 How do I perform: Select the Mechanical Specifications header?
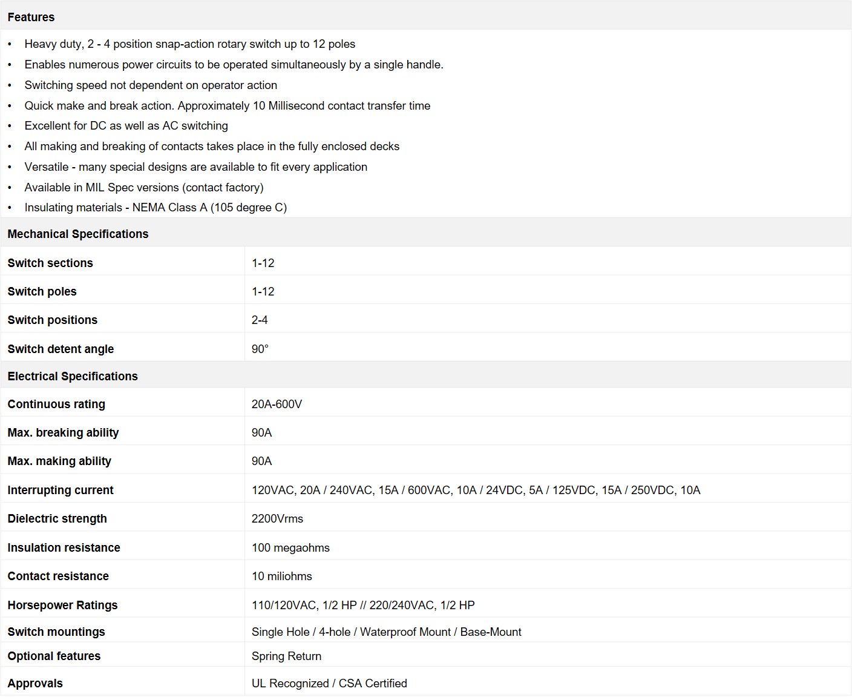click(77, 234)
